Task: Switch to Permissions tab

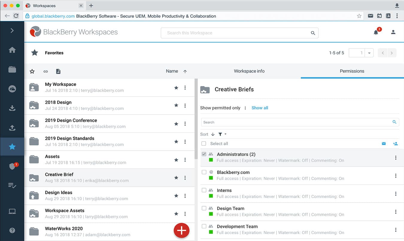Action: (x=352, y=71)
